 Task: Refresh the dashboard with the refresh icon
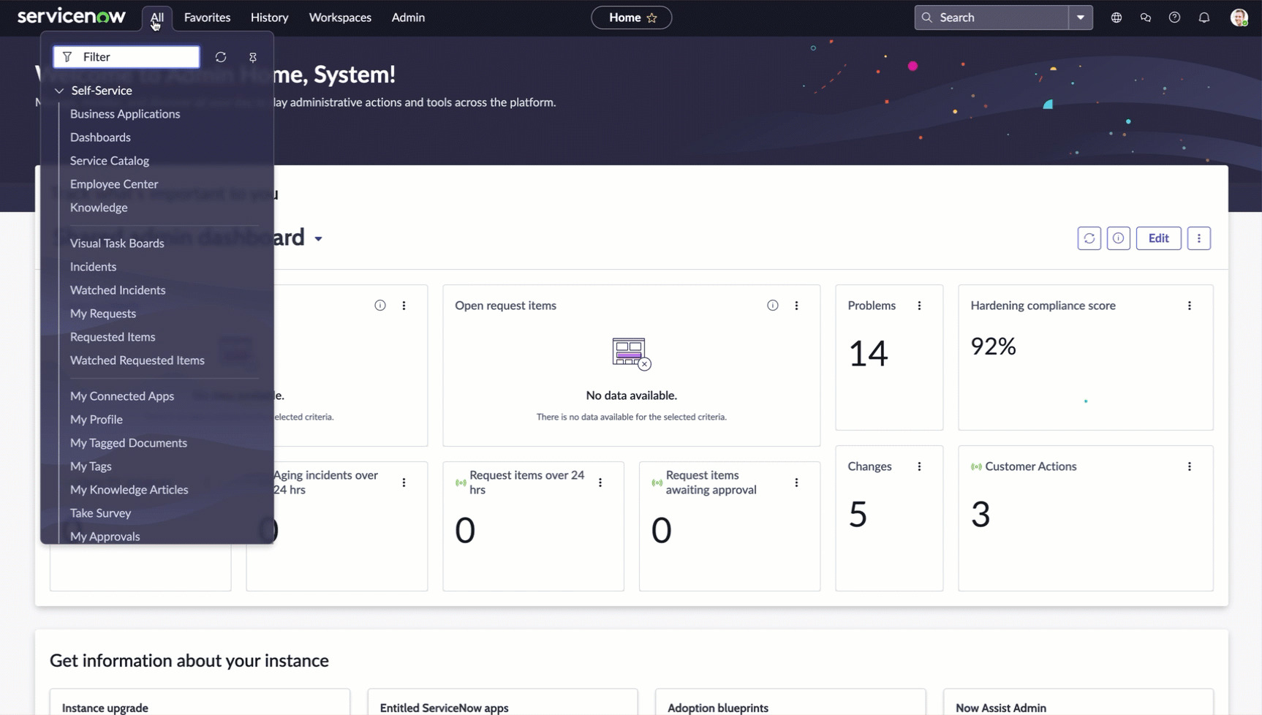click(1089, 238)
